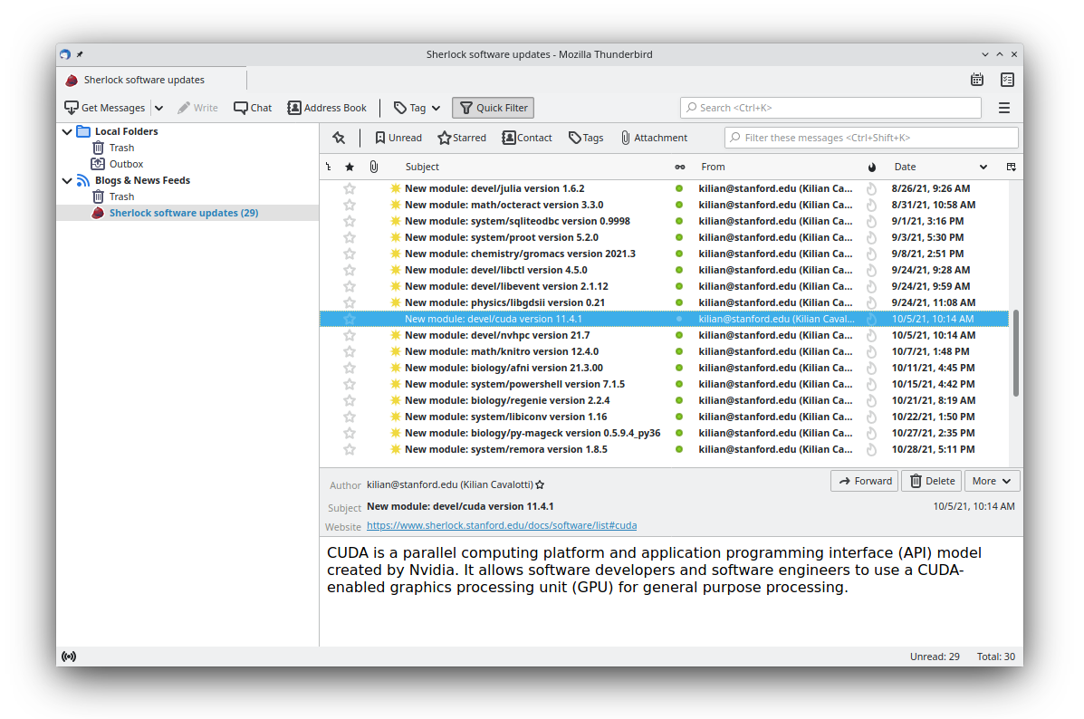
Task: Open the More actions dropdown
Action: pyautogui.click(x=992, y=481)
